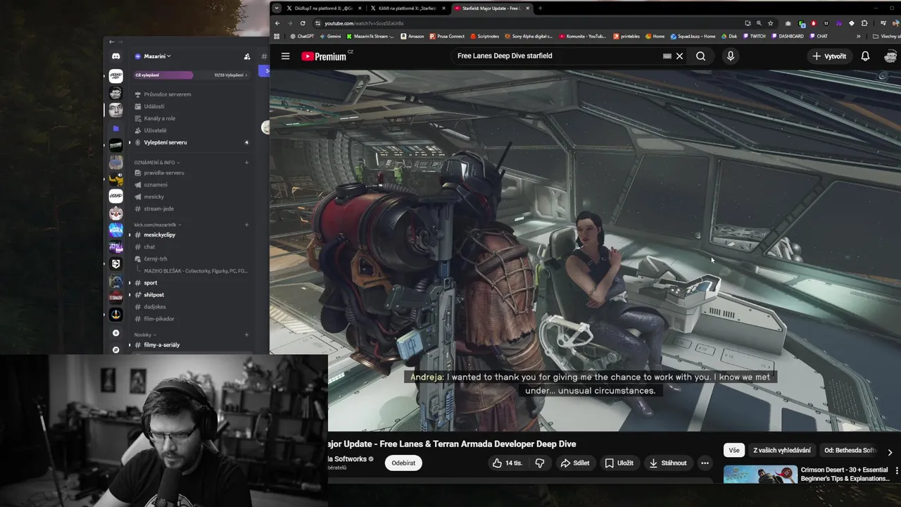Open Discord home direct messages icon
This screenshot has height=507, width=901.
(116, 56)
